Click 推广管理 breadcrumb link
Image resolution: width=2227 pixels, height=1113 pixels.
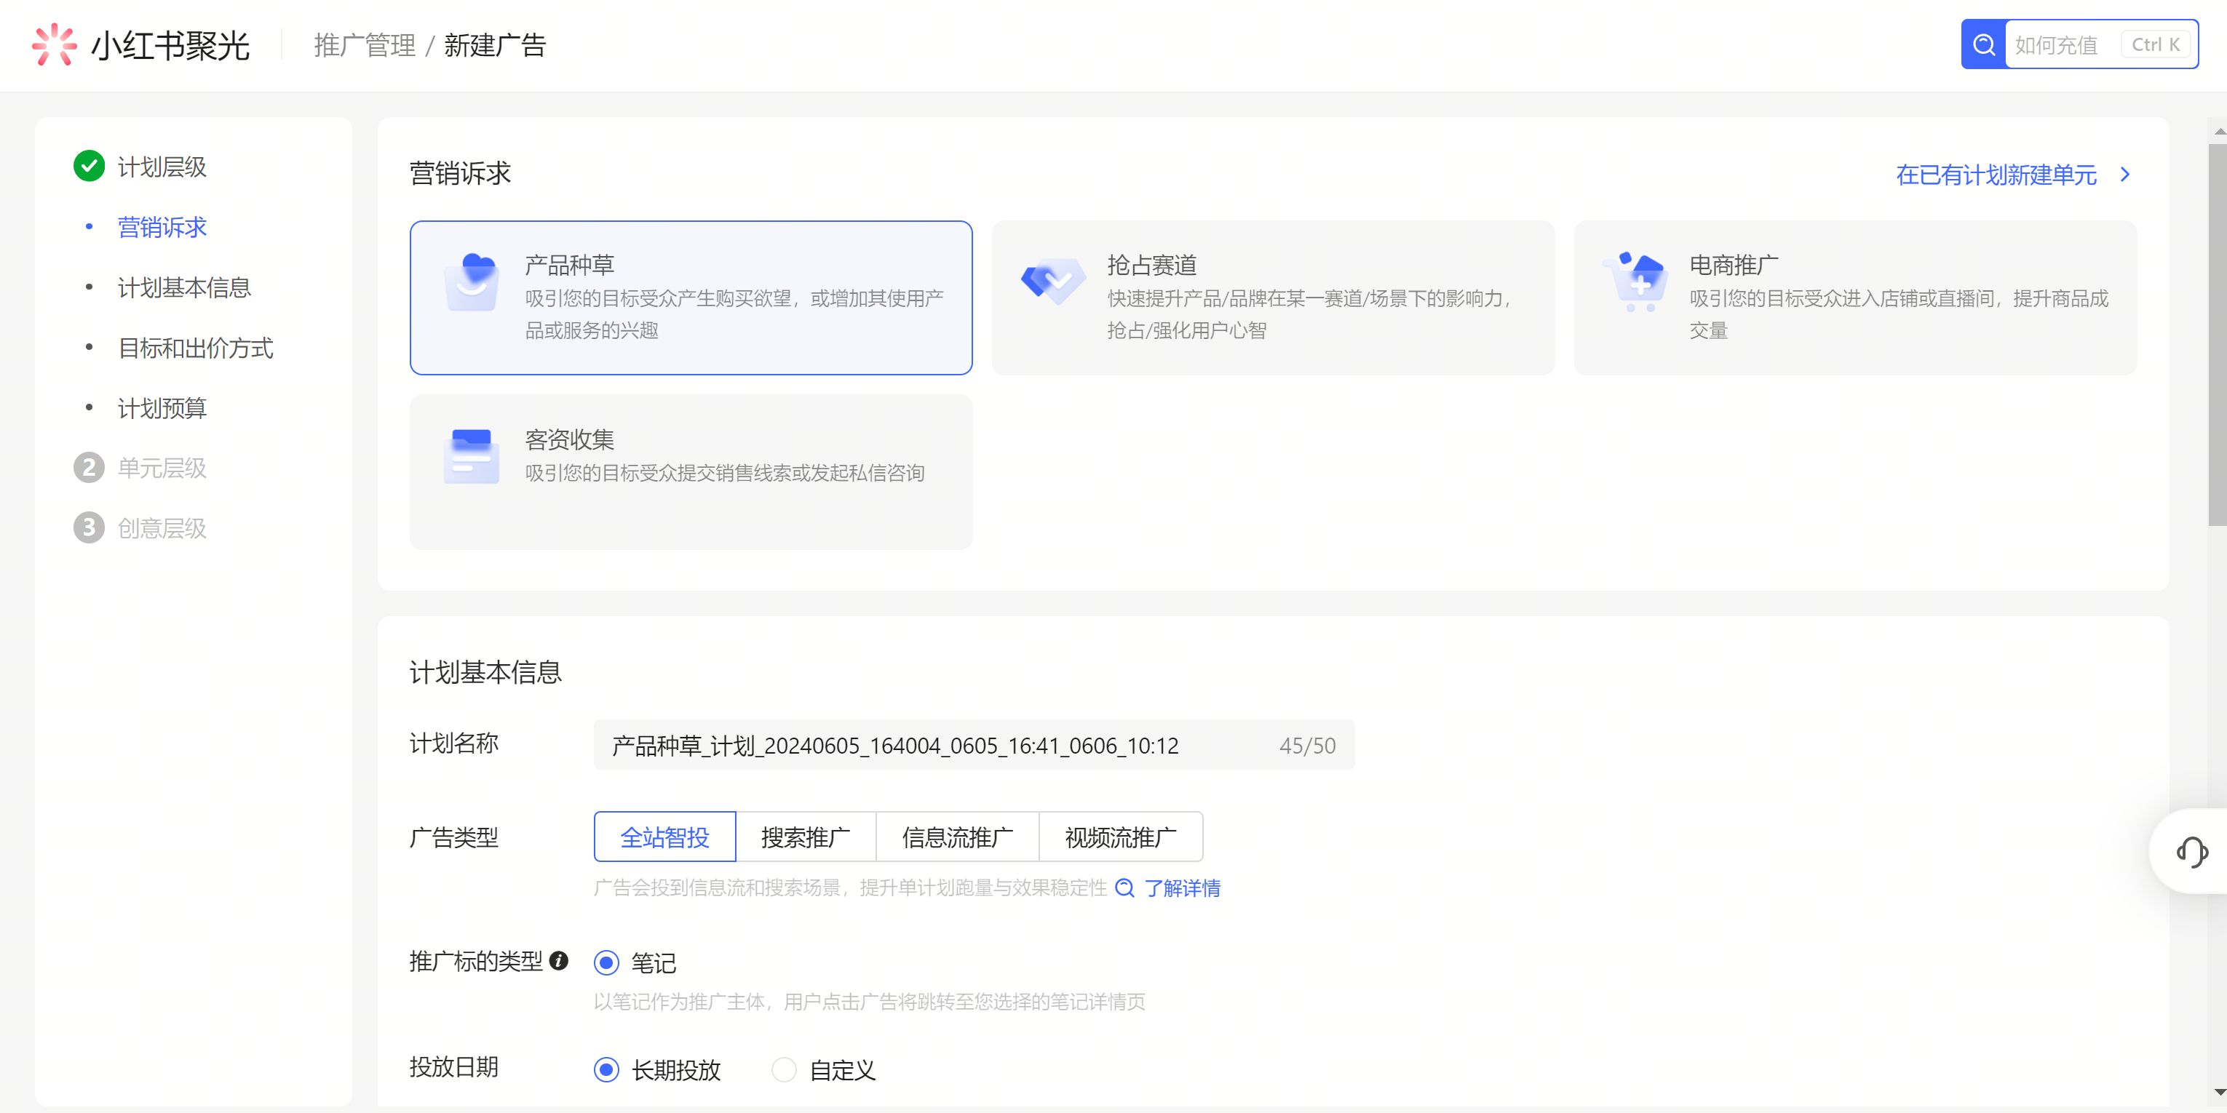click(x=364, y=45)
